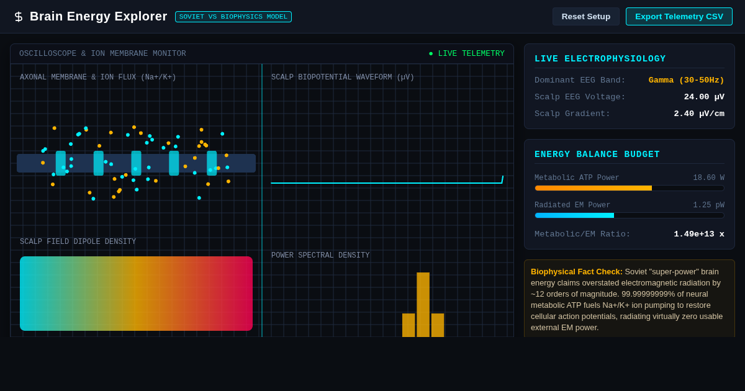Click the 1.25 pW radiated power value

pos(708,205)
